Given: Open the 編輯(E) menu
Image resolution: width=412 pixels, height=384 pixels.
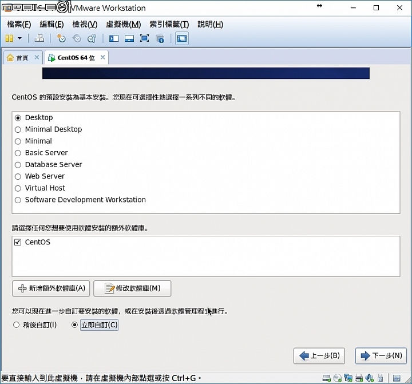Looking at the screenshot, I should (x=51, y=25).
